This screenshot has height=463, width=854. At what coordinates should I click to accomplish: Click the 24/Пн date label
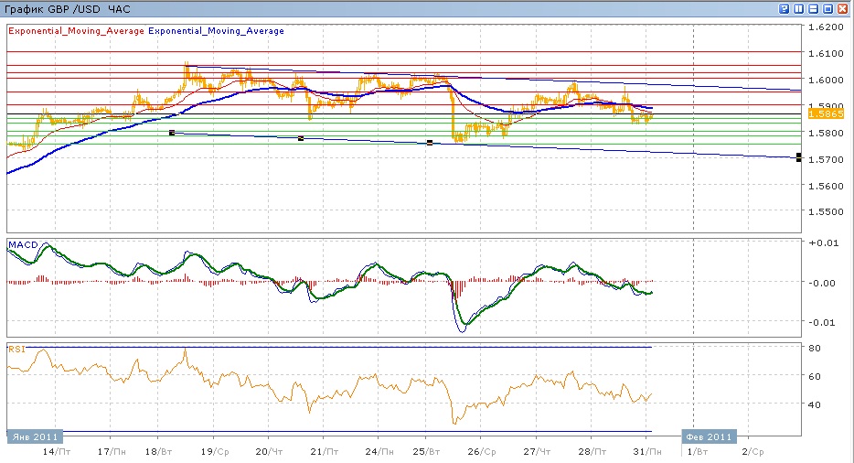coord(379,451)
